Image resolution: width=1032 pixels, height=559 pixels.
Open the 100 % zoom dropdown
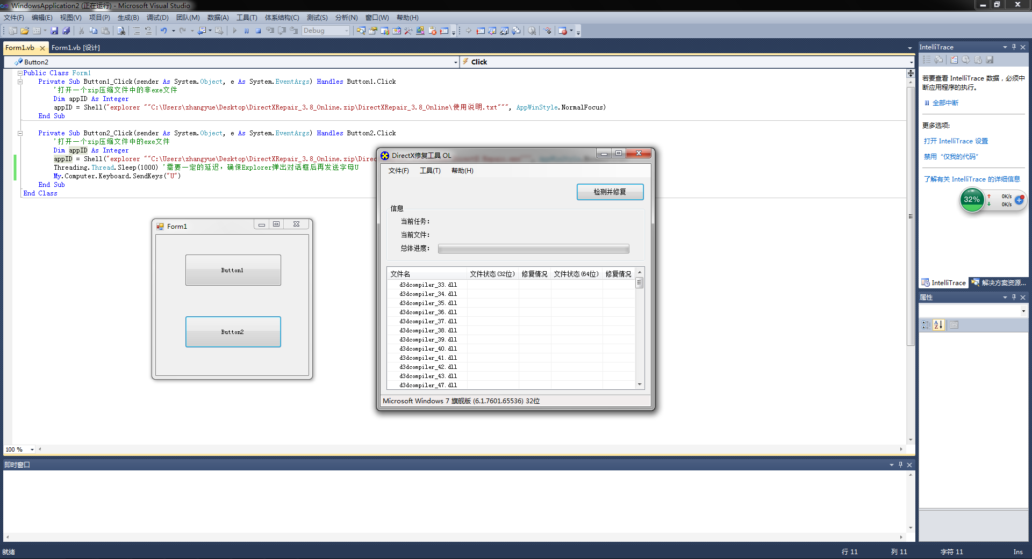click(x=32, y=449)
